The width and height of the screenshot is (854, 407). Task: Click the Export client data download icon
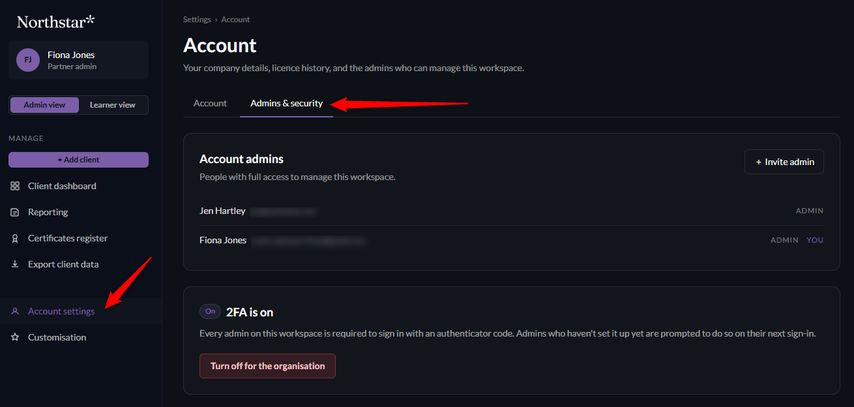coord(15,264)
